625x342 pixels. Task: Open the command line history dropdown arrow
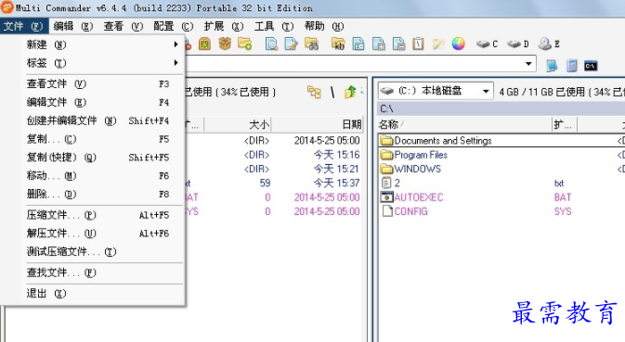point(528,64)
